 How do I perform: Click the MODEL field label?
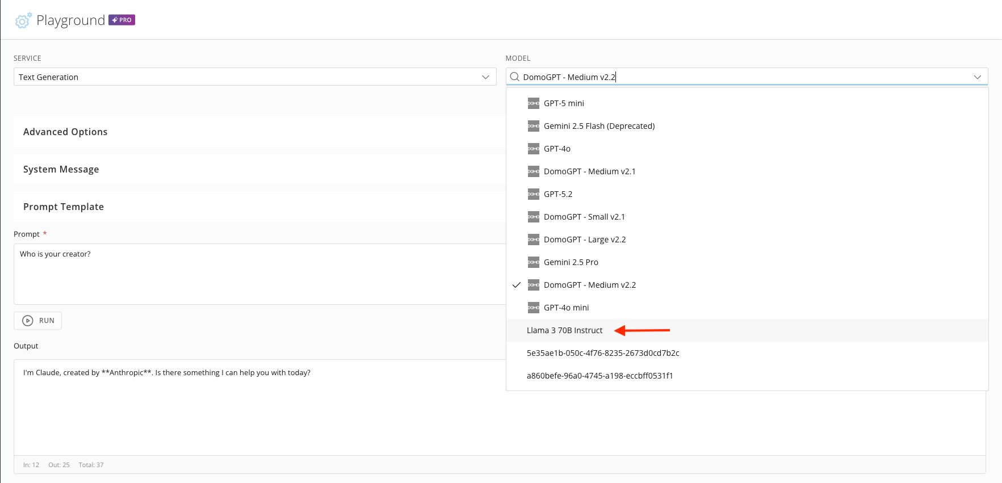click(x=518, y=58)
